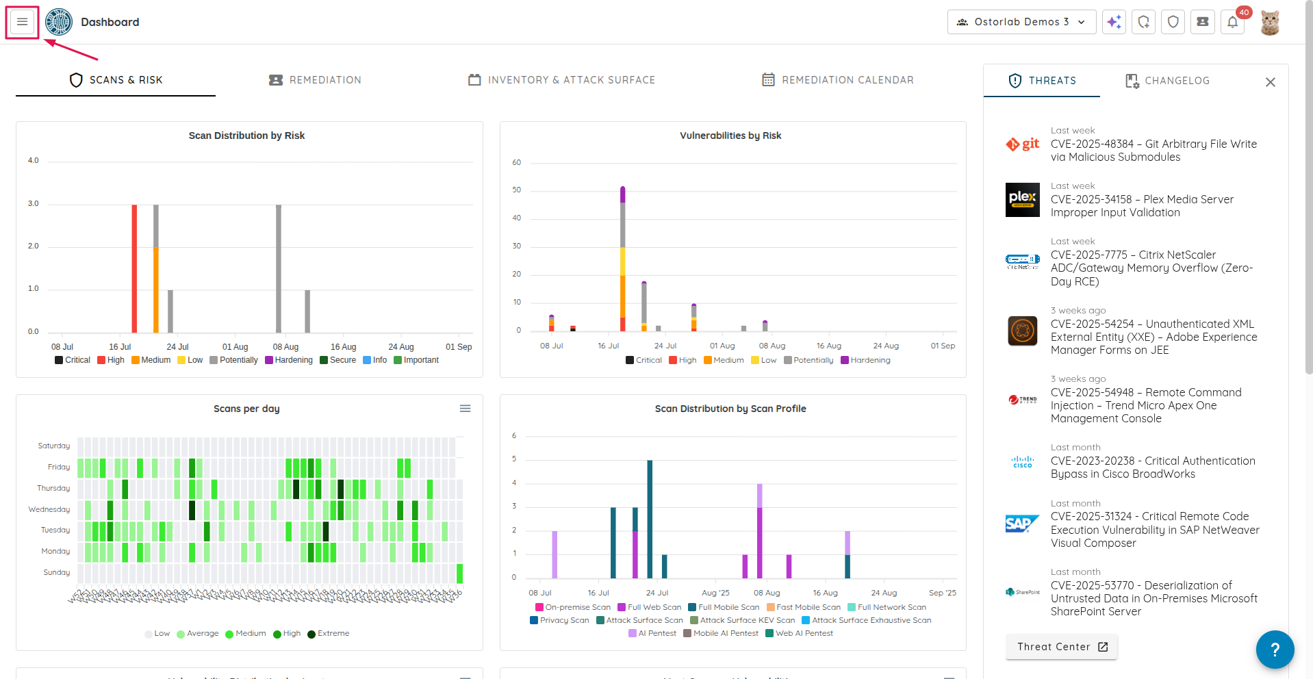Click the AI sparkle assistant icon
The width and height of the screenshot is (1313, 679).
point(1114,22)
